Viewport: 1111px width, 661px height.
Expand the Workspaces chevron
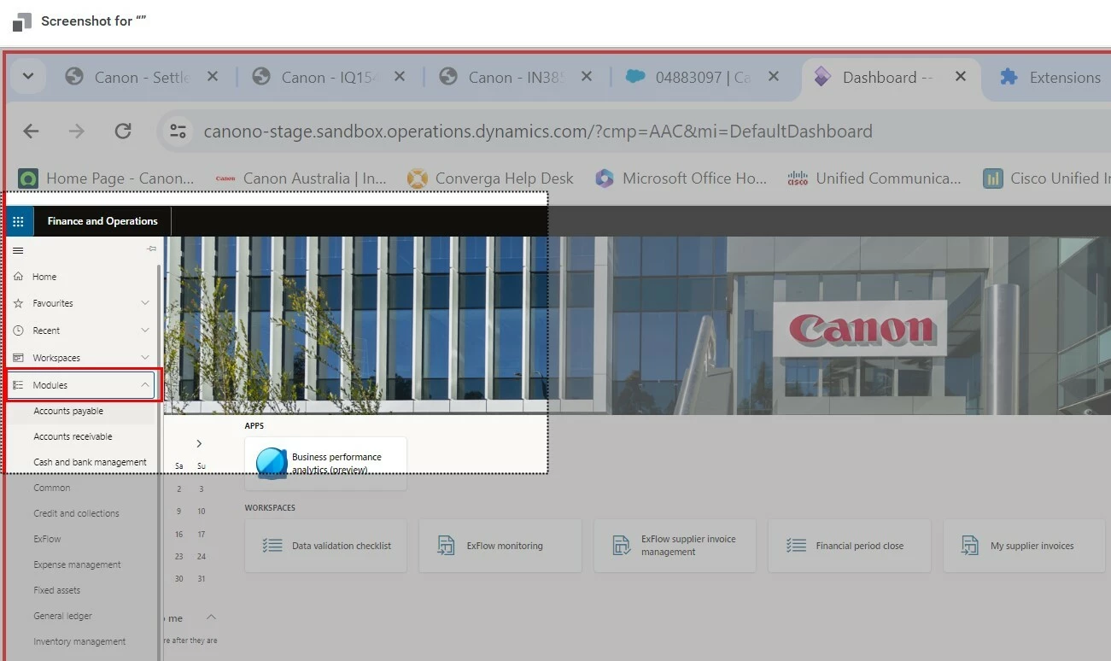145,358
